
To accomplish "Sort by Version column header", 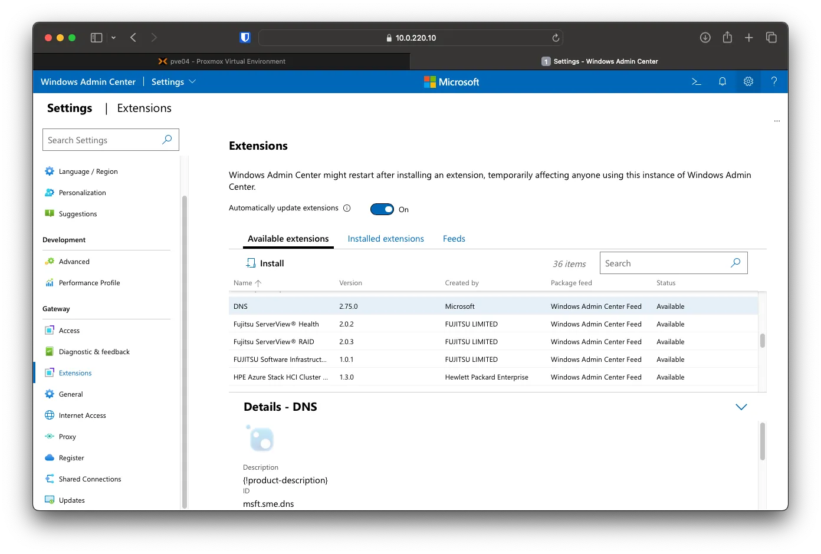I will [x=350, y=283].
